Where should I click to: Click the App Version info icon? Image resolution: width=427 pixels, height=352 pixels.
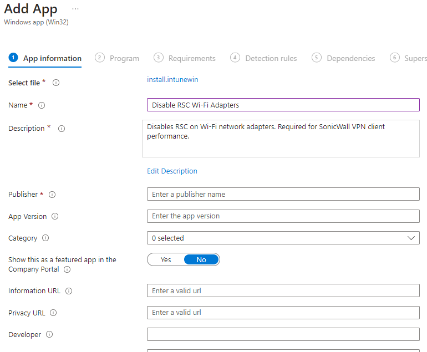[55, 217]
